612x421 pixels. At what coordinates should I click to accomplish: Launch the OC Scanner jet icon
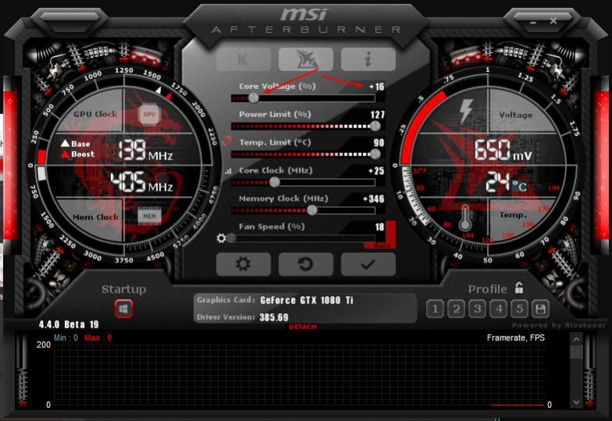coord(306,59)
